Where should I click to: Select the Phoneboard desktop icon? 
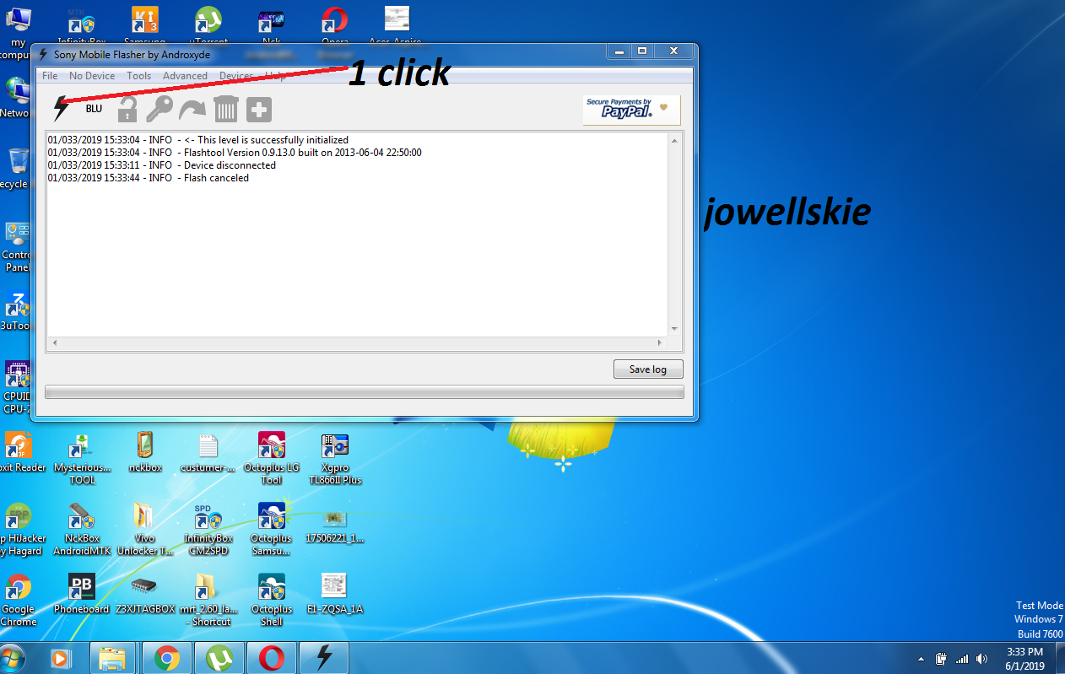82,595
